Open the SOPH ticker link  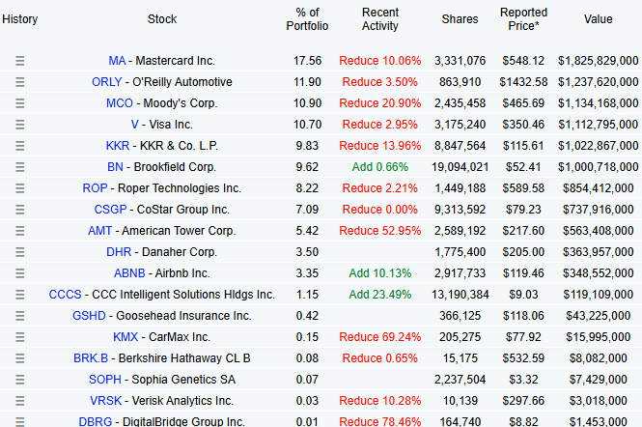pyautogui.click(x=105, y=380)
